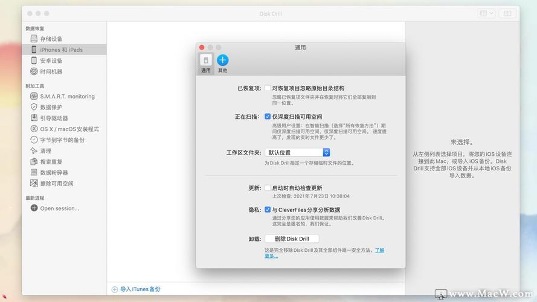Select the OS X / macOS 安装程式 icon
The image size is (537, 302).
click(x=34, y=129)
